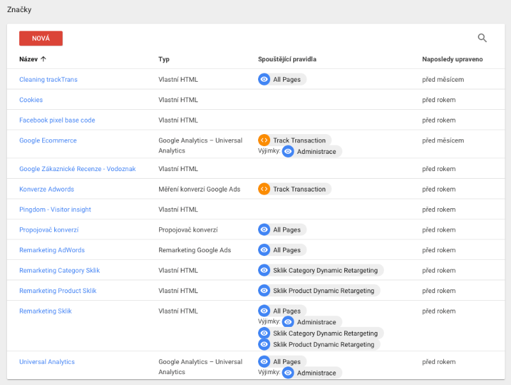Click the All Pages trigger icon for Propojovač konverzí
This screenshot has width=511, height=385.
[264, 229]
